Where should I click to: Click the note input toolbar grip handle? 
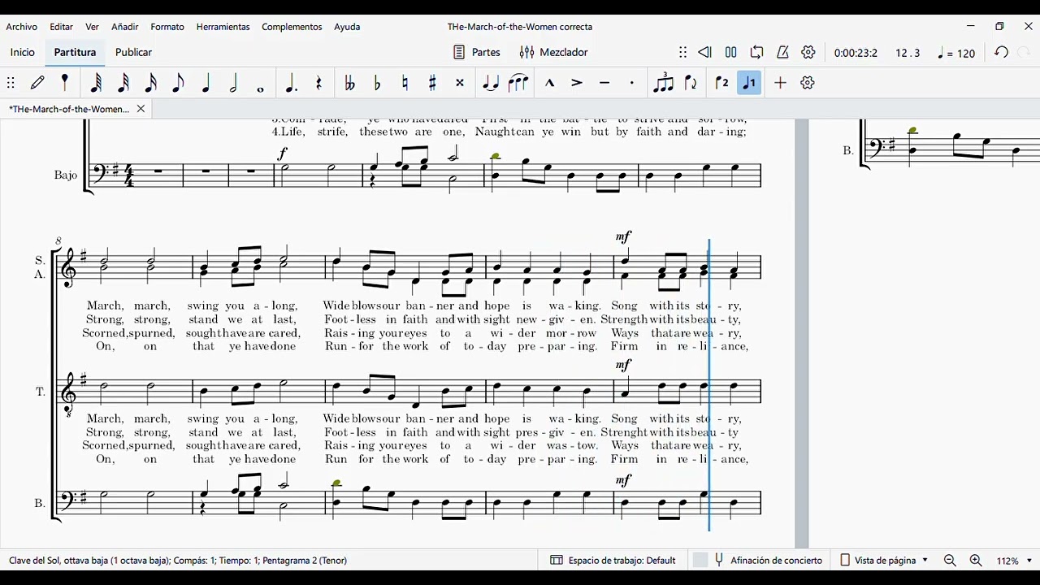point(11,83)
